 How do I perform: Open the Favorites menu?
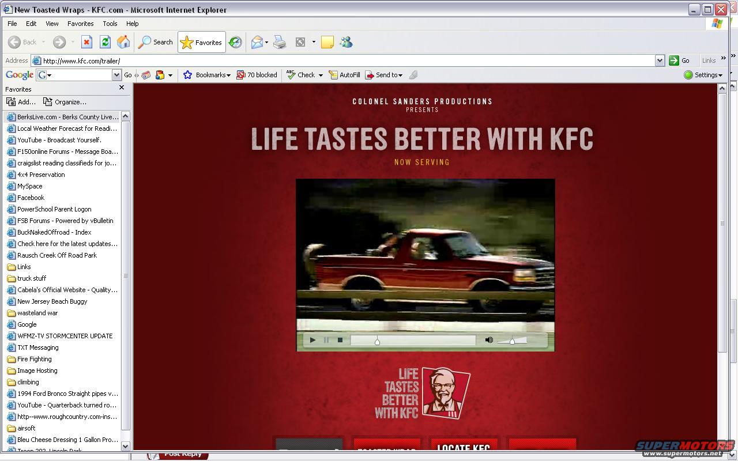click(x=80, y=24)
